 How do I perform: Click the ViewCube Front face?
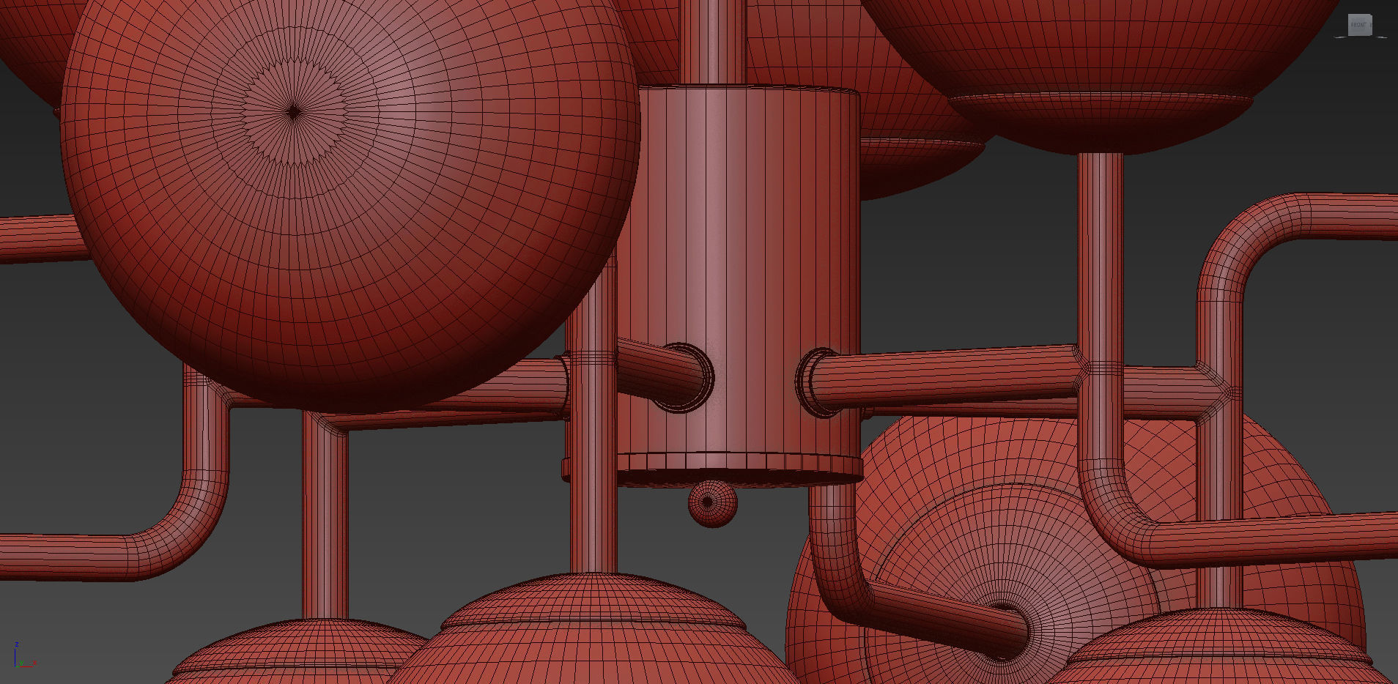[1360, 25]
